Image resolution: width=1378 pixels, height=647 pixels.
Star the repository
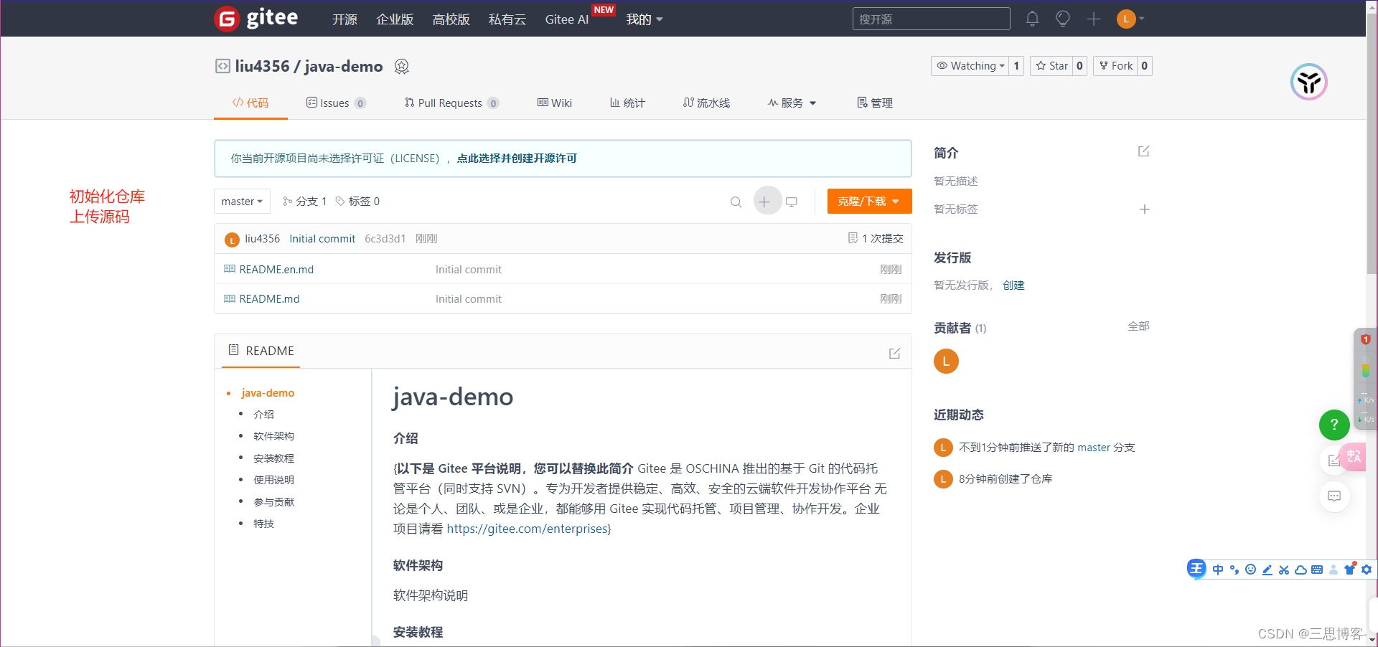click(1052, 66)
